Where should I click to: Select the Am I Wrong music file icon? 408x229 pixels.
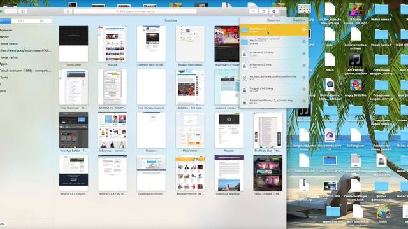tap(356, 60)
